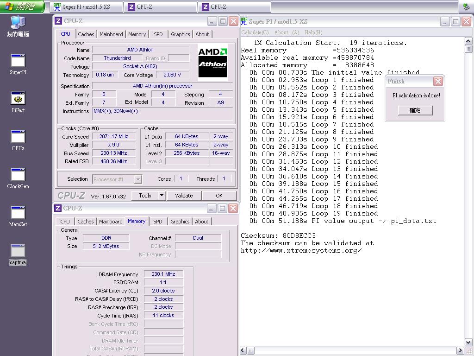Open the About menu in Super PI
The image size is (474, 356).
[x=287, y=32]
